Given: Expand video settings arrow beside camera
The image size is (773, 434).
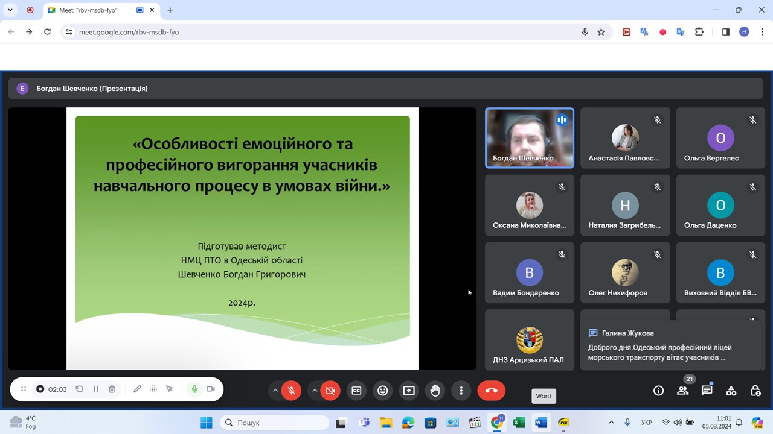Looking at the screenshot, I should (315, 391).
